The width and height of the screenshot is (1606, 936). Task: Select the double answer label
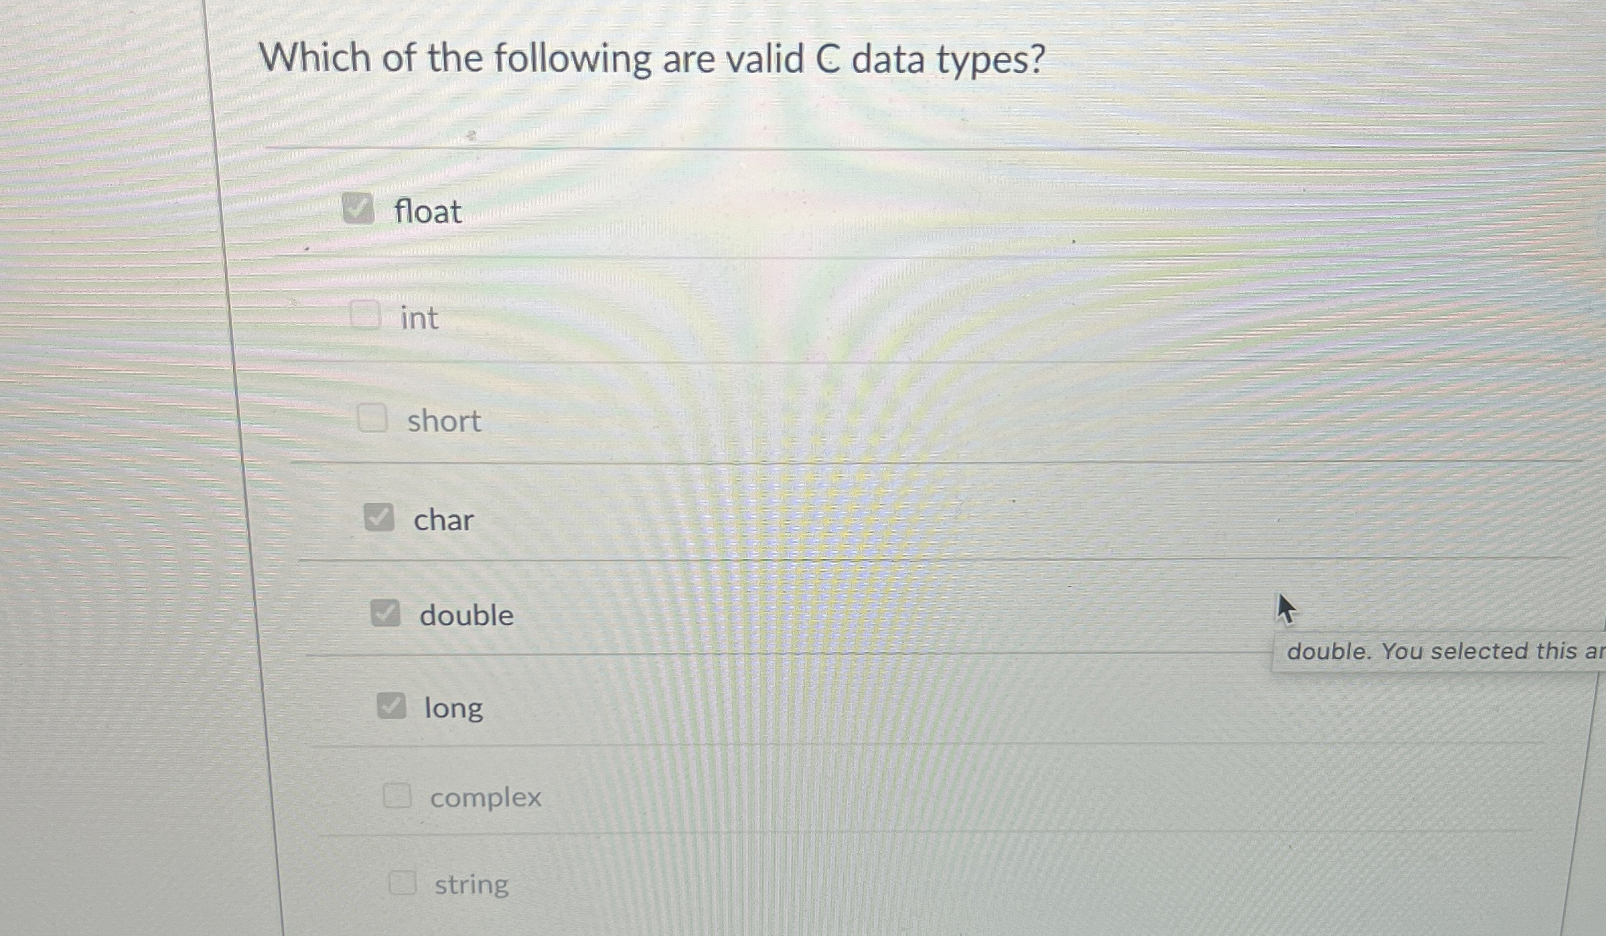point(467,615)
